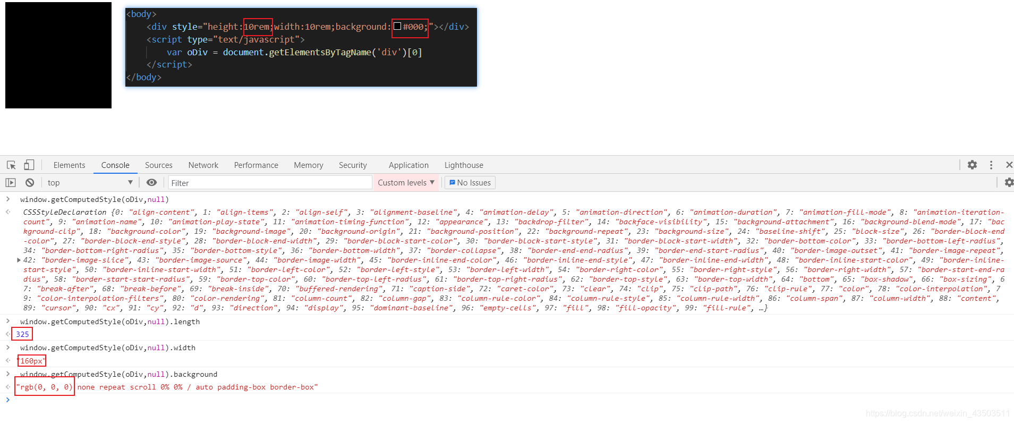Open the DevTools three-dot more menu
Screen dimensions: 1014x423
pos(991,165)
